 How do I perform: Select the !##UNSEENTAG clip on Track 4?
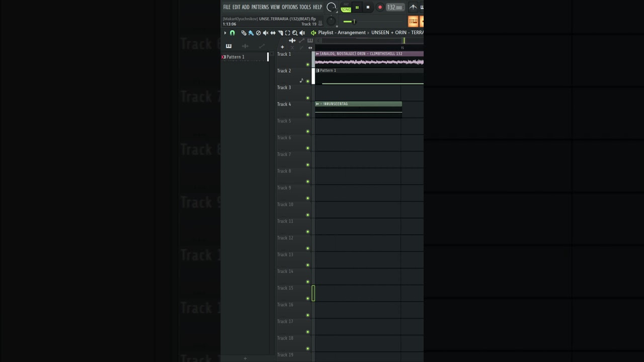[358, 109]
